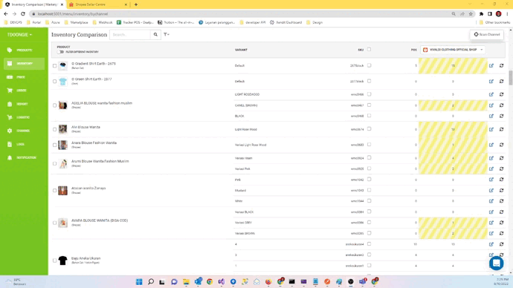This screenshot has width=513, height=288.
Task: Open the Marketplace bookmark
Action: tap(77, 22)
